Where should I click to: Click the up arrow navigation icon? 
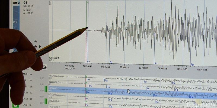[35, 42]
